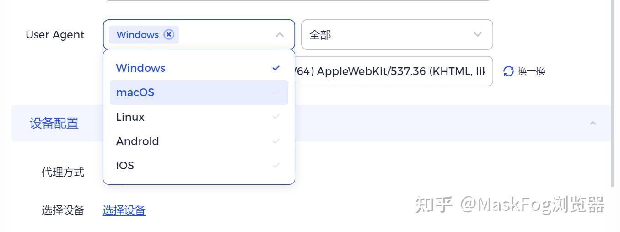
Task: Choose macOS from the OS list
Action: point(135,92)
